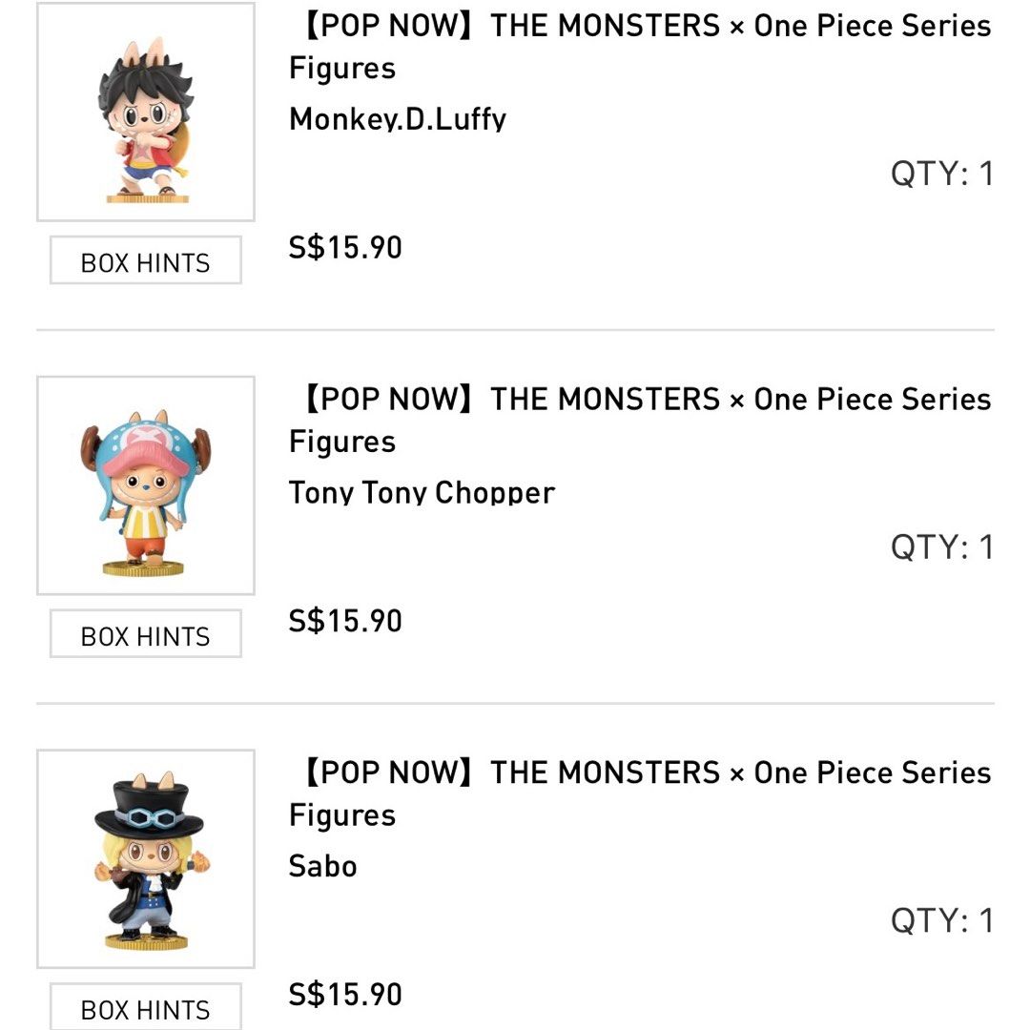1030x1030 pixels.
Task: Click BOX HINTS under the Chopper figure
Action: [145, 633]
